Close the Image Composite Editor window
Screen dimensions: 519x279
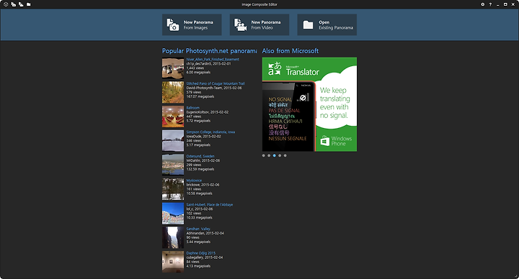point(513,4)
